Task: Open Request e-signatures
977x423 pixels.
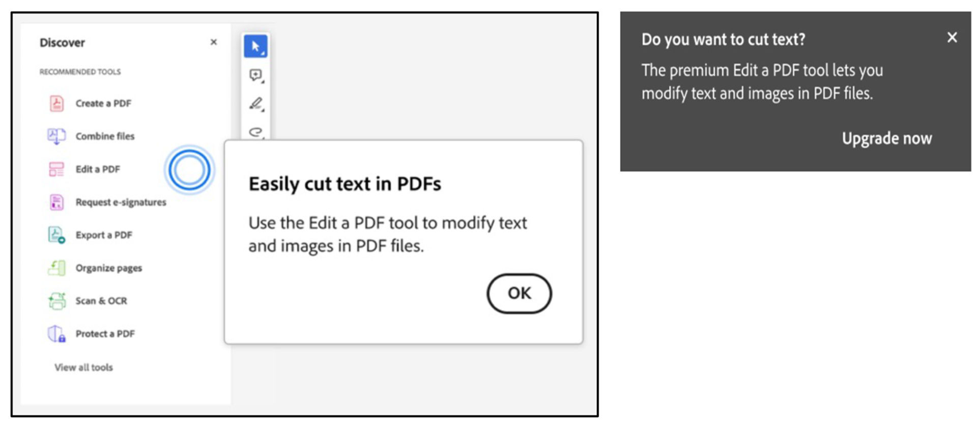Action: tap(121, 202)
